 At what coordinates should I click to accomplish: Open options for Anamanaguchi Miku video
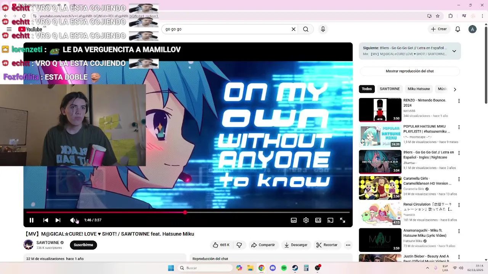click(459, 231)
